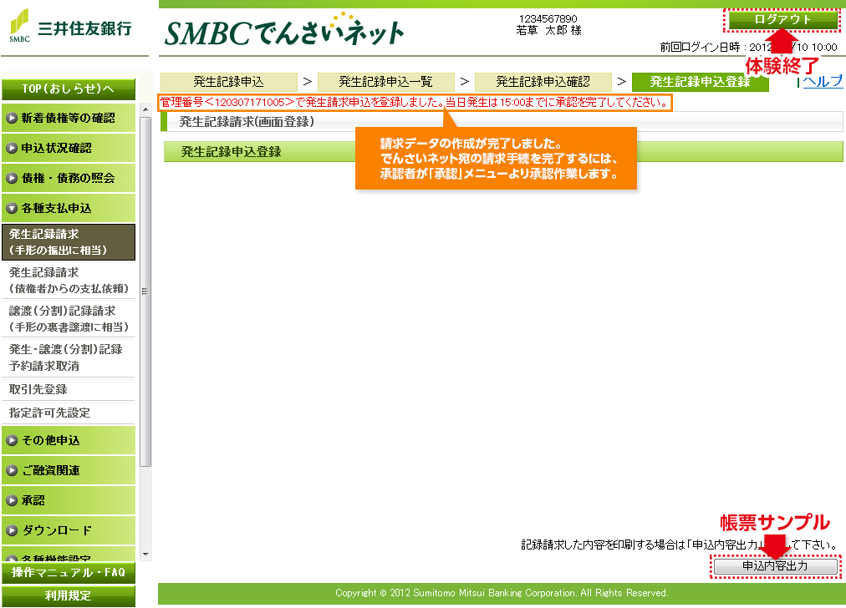The image size is (846, 608).
Task: Click the 前回ログイン日時 text
Action: click(x=749, y=48)
